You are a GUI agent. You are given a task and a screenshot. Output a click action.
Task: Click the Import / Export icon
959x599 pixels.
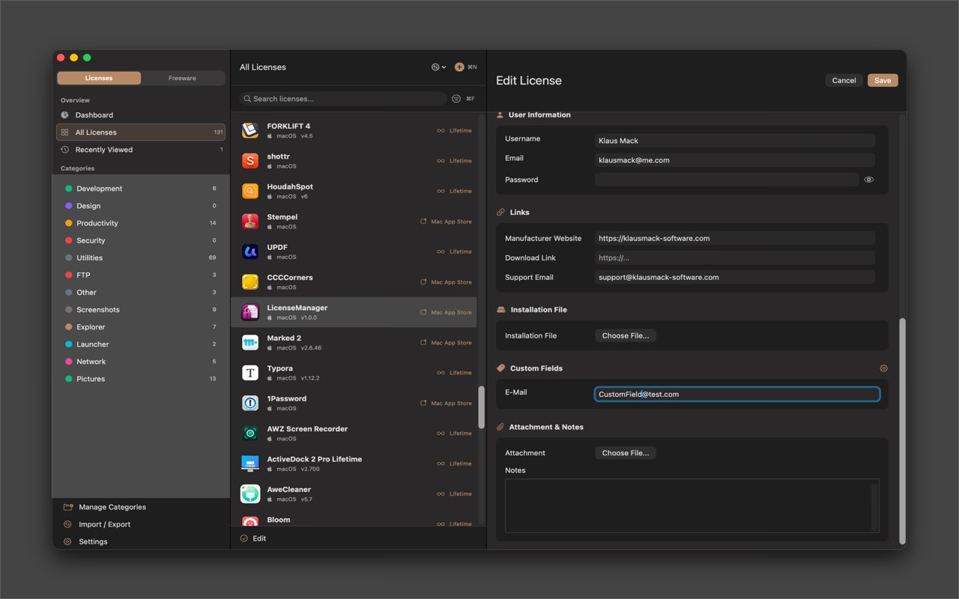pyautogui.click(x=67, y=524)
